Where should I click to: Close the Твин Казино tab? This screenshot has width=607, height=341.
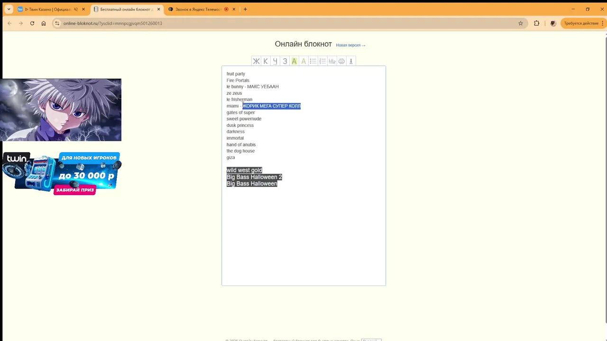coord(83,9)
